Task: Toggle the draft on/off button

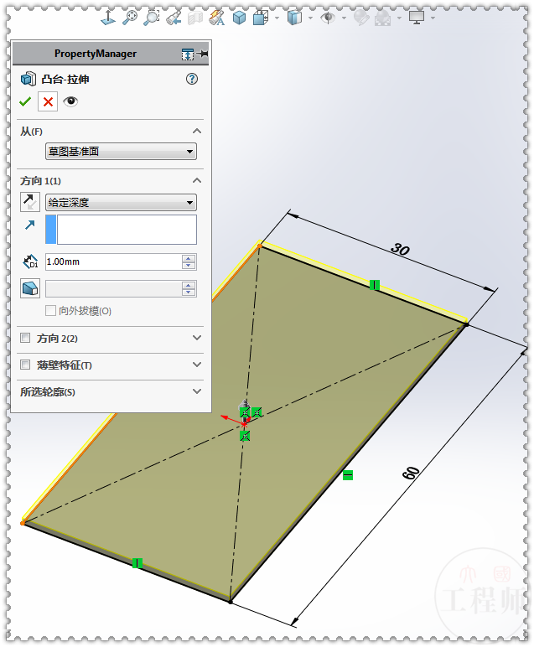Action: click(29, 288)
